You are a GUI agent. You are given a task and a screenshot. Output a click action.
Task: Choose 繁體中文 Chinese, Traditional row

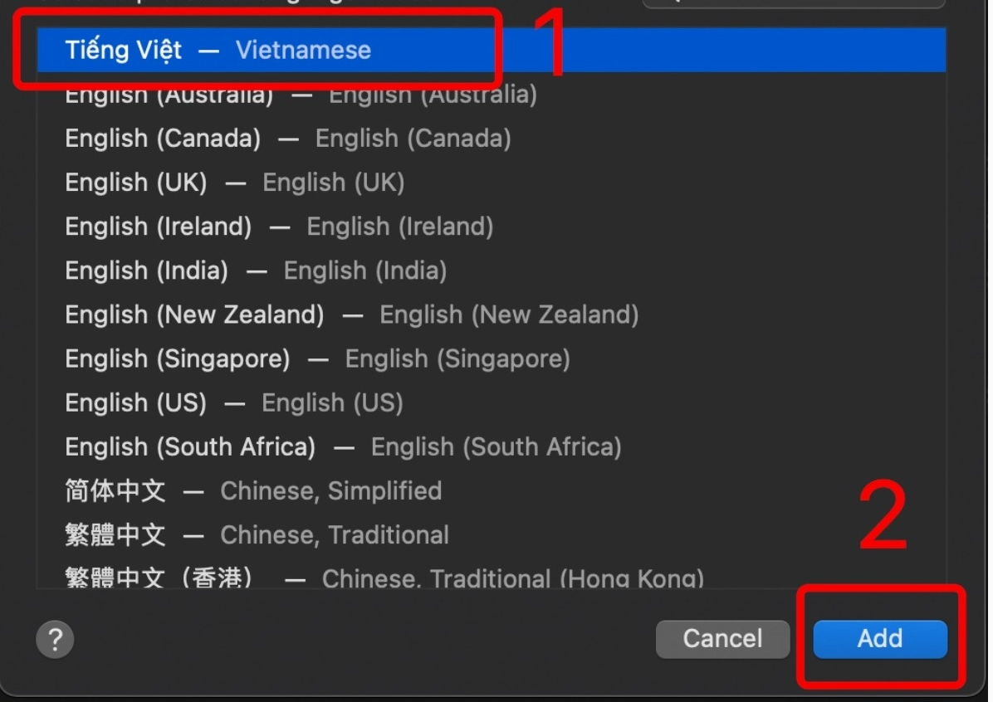(x=115, y=534)
